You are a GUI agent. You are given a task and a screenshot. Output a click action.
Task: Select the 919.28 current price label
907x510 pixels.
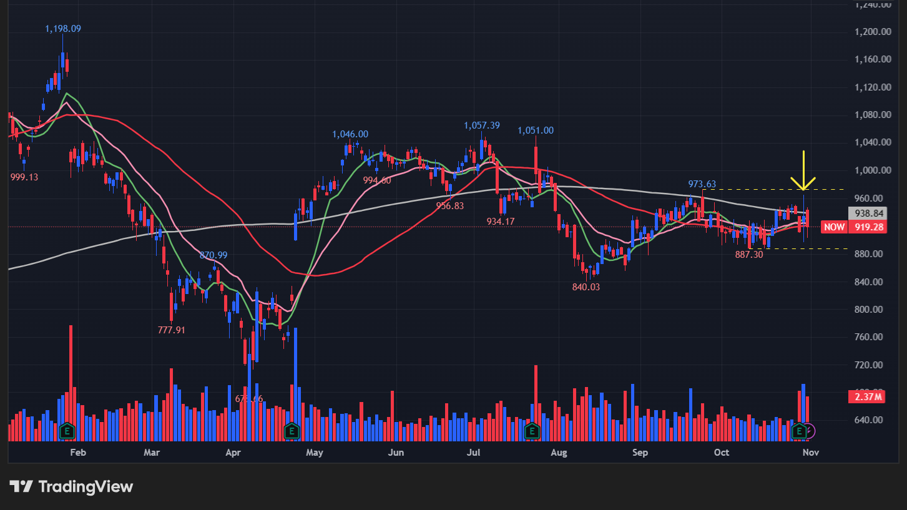[x=869, y=227]
